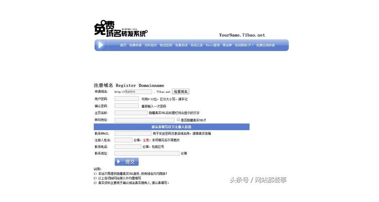Open 黑名单 in the navigation bar

pos(227,45)
